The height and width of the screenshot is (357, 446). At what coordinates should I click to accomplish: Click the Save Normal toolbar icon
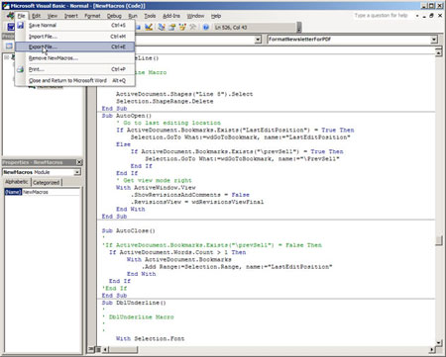point(10,27)
